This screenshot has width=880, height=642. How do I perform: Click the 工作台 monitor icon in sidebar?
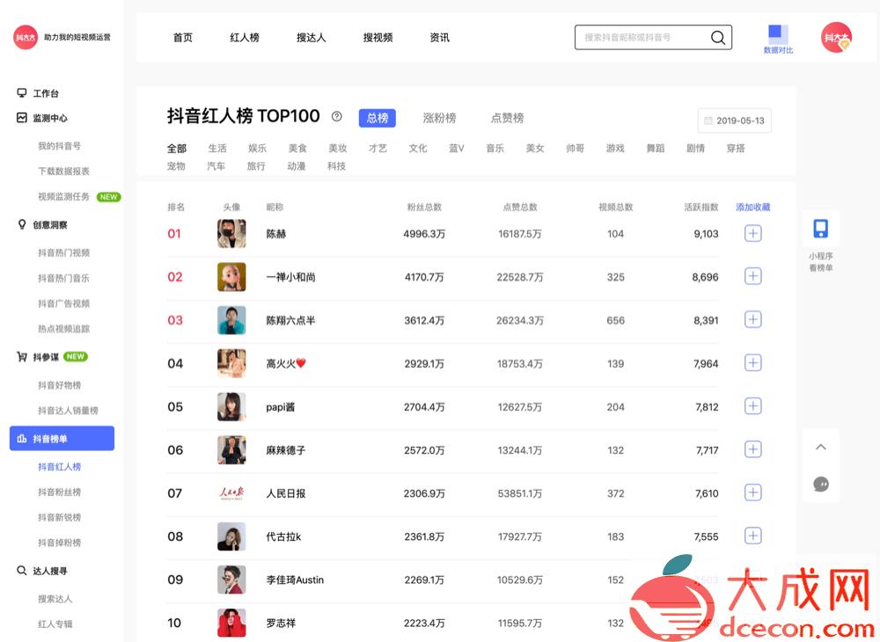[x=20, y=93]
